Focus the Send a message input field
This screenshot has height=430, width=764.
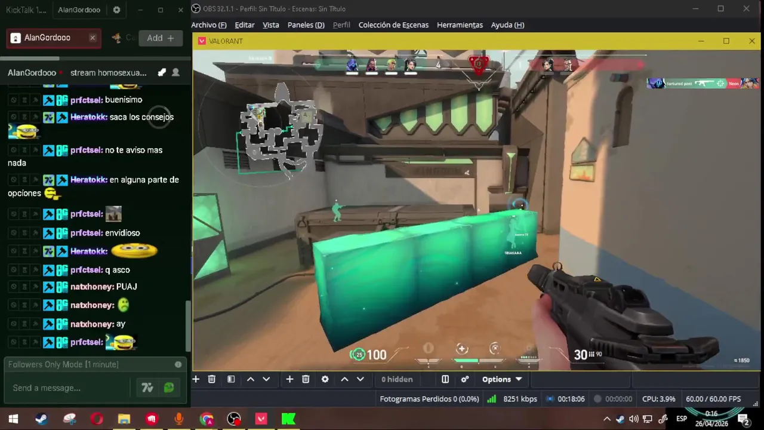(x=67, y=388)
